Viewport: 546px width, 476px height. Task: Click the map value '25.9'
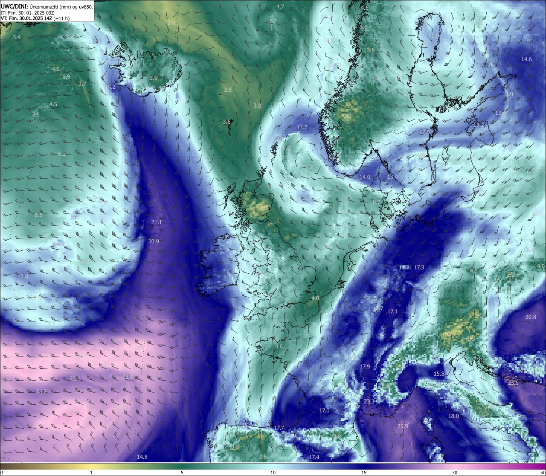click(x=403, y=426)
